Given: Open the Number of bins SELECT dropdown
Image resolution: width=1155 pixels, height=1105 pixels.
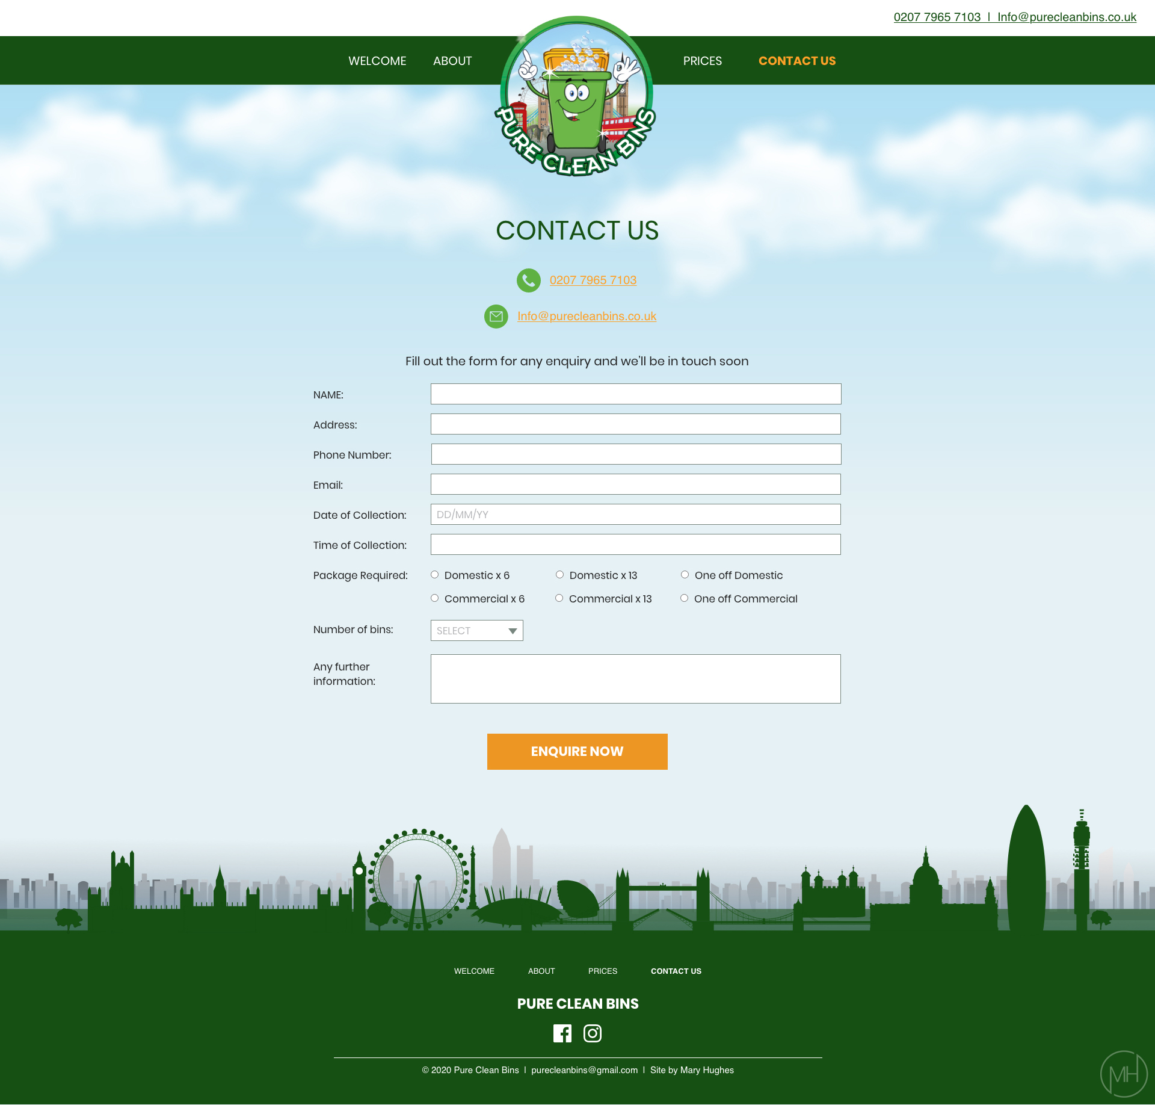Looking at the screenshot, I should (476, 630).
